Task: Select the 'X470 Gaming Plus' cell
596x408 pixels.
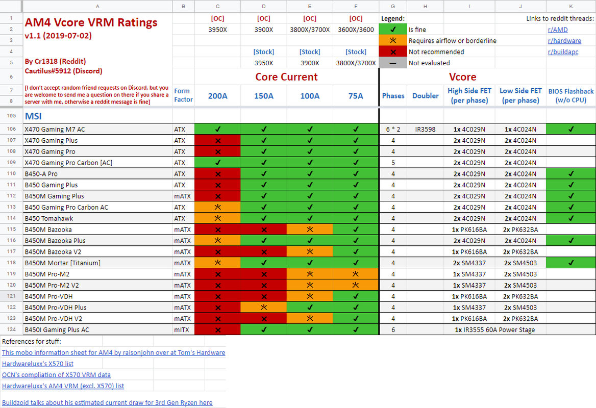Action: pyautogui.click(x=97, y=140)
